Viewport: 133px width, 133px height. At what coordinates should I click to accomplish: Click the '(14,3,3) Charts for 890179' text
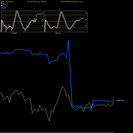tap(37, 2)
